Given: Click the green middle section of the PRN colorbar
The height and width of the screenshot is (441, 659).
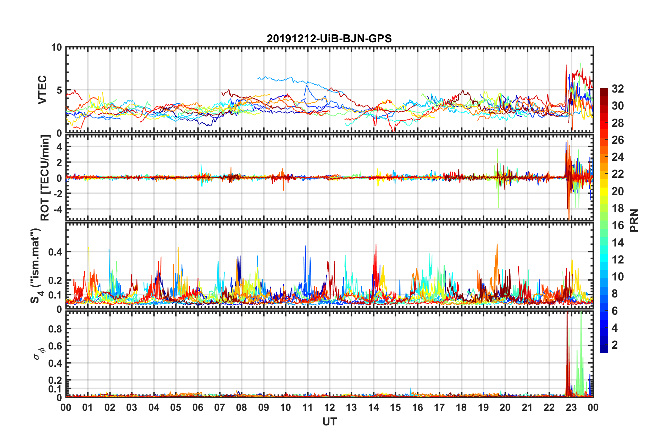Looking at the screenshot, I should pos(604,220).
